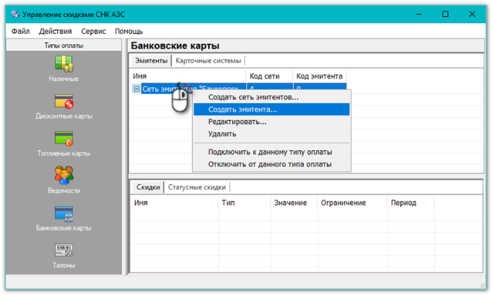Image resolution: width=492 pixels, height=295 pixels.
Task: Open the Ведомости payment type icon
Action: point(64,176)
